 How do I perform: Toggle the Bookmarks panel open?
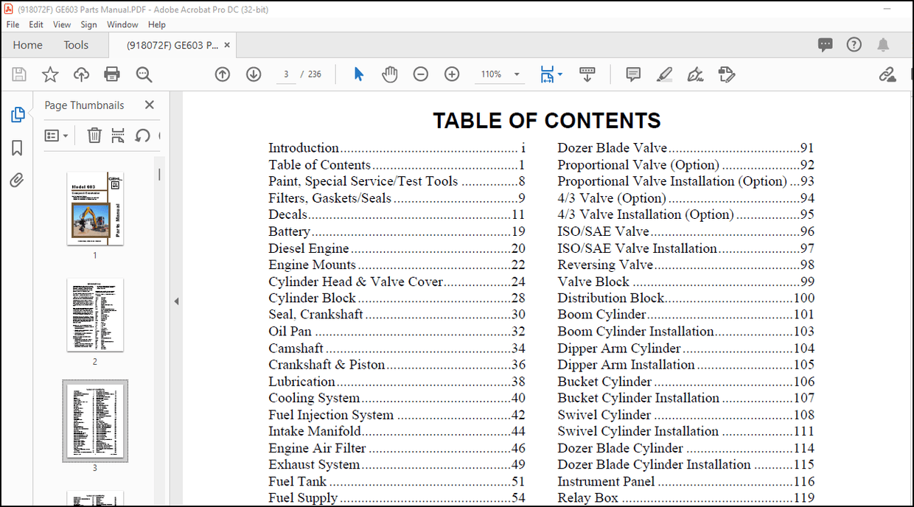coord(18,147)
